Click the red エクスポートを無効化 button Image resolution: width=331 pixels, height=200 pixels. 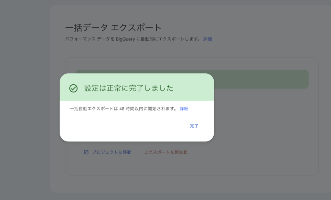tap(165, 152)
